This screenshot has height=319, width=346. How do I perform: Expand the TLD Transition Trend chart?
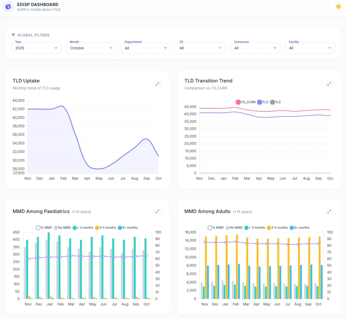tap(329, 84)
